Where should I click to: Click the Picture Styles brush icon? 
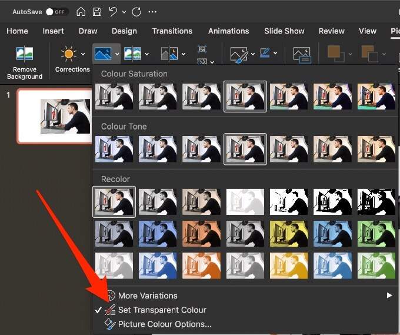click(x=239, y=55)
